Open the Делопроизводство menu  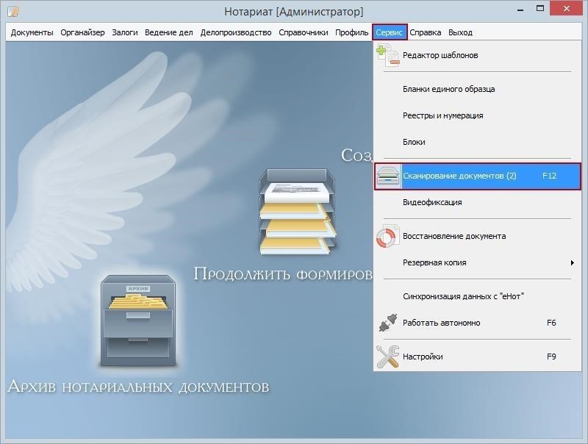click(x=236, y=32)
